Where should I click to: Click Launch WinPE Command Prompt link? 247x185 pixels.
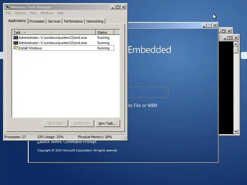point(67,142)
